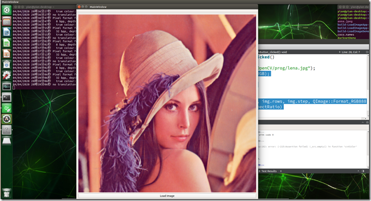
Task: Open the Test Results output pane tab
Action: coord(267,171)
